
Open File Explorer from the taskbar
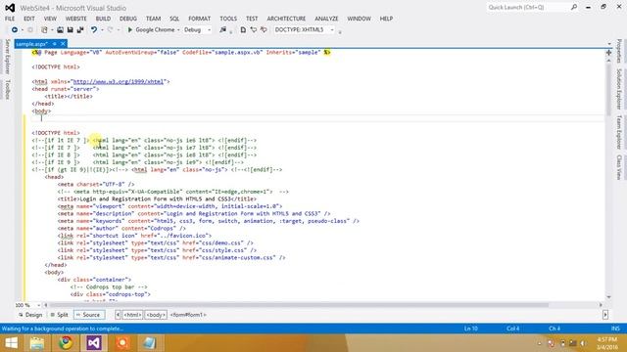pos(37,343)
